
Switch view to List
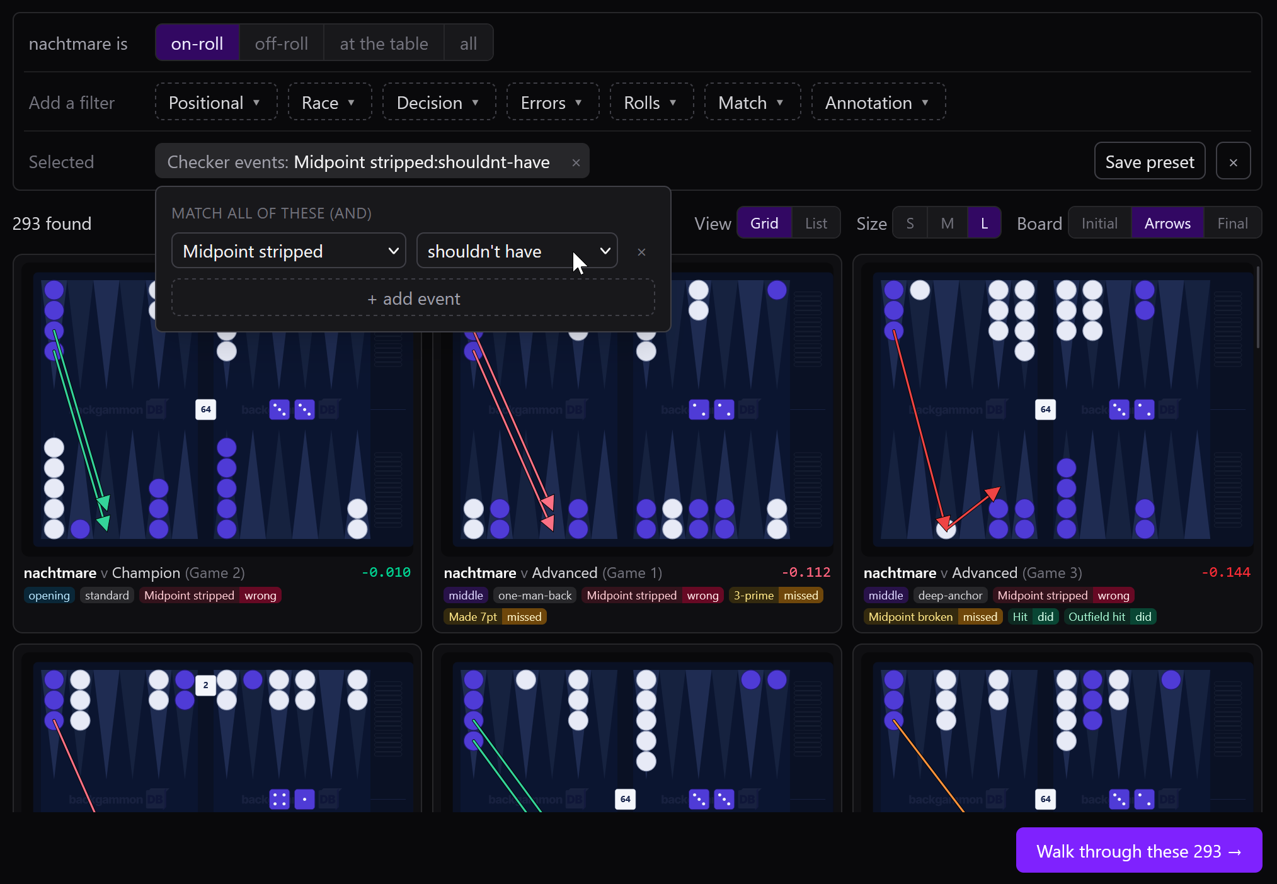click(816, 224)
